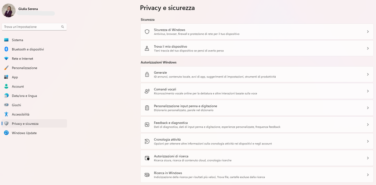The height and width of the screenshot is (185, 376).
Task: Click the Trova il mio dispositivo icon
Action: (x=147, y=48)
